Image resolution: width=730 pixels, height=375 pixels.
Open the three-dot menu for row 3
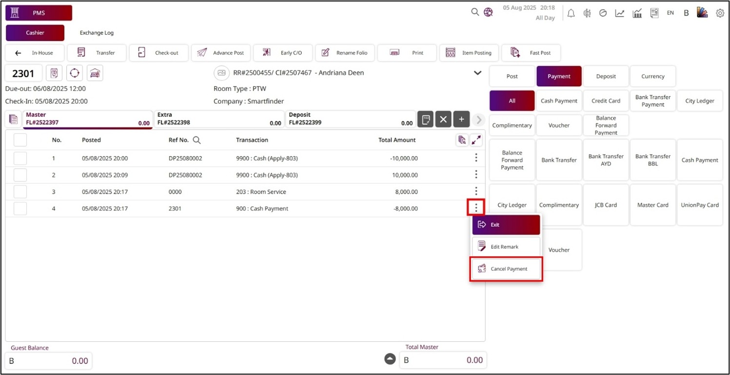click(476, 191)
